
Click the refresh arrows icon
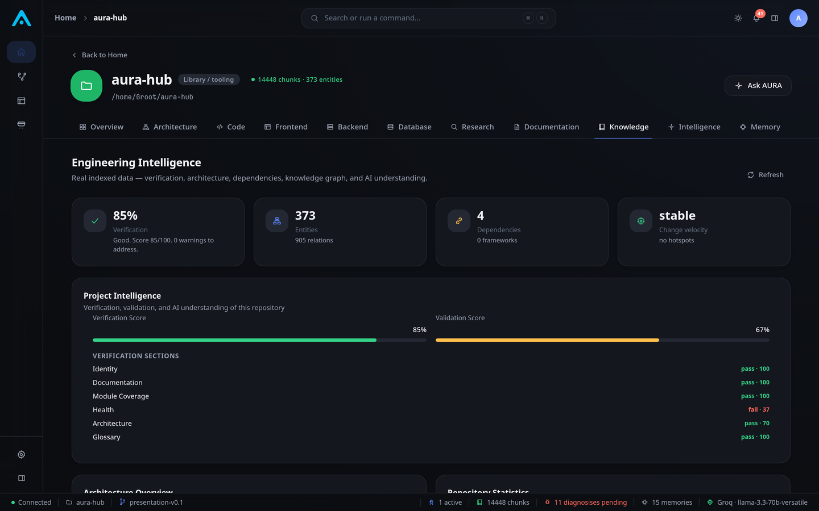751,175
